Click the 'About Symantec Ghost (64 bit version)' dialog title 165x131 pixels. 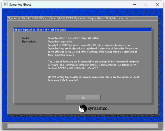pos(40,30)
